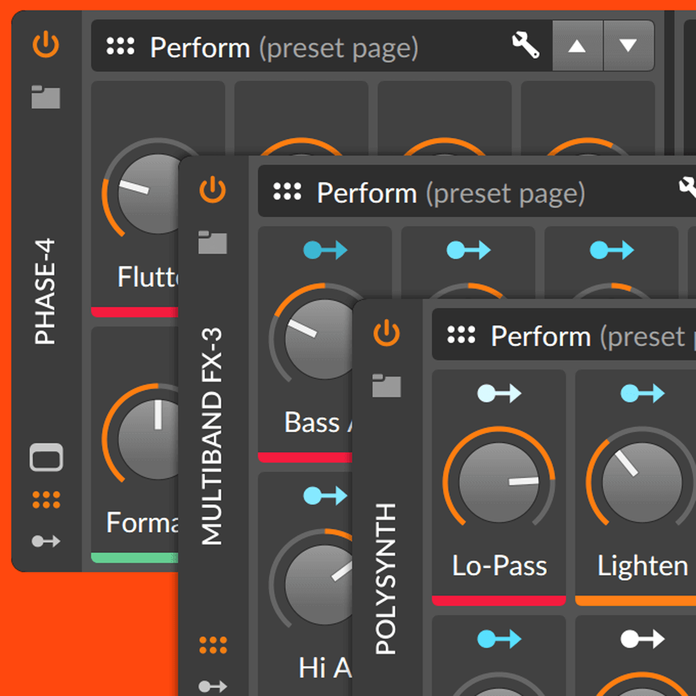Open the Multiband FX-3 preset folder icon
This screenshot has height=696, width=696.
pyautogui.click(x=212, y=242)
